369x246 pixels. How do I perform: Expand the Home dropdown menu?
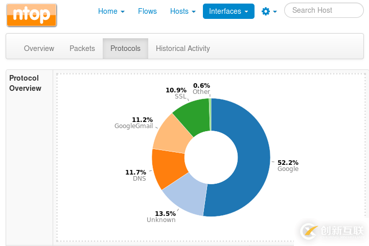[x=111, y=11]
